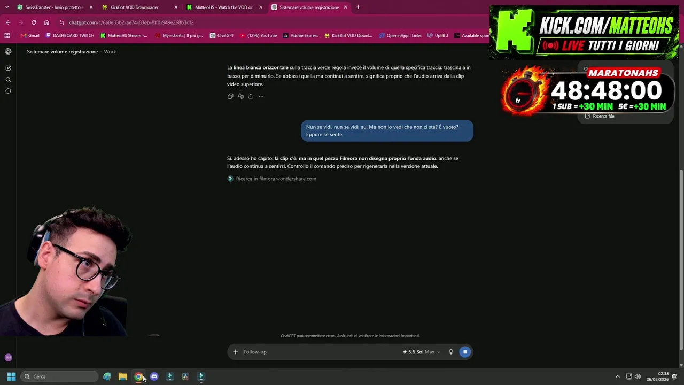Click the Ricerca file item under the timer overlay
The height and width of the screenshot is (385, 684).
(600, 116)
